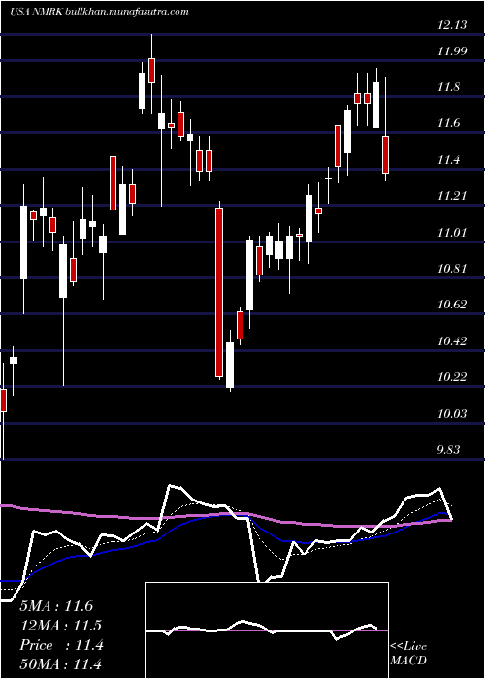Screen dimensions: 485x679
Task: Click the '12MA : 11.5' legend value
Action: [61, 626]
